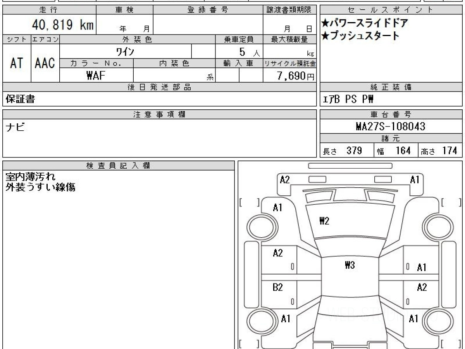Viewport: 465px width, 349px height.
Task: Select the equipment text エアB PS PW
Action: 348,100
